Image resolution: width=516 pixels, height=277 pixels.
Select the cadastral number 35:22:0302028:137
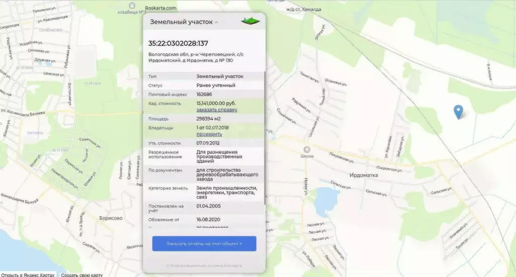tap(178, 43)
